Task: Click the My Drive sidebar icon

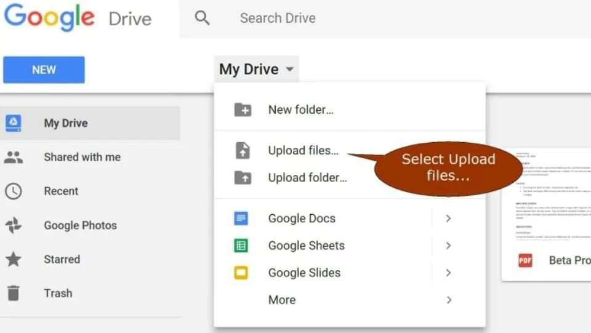Action: pos(13,123)
